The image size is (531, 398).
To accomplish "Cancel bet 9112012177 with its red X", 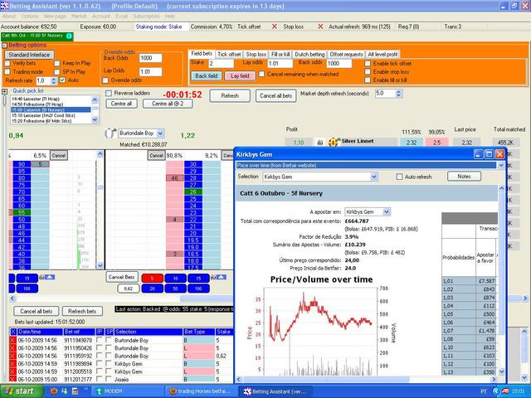I will pos(13,379).
